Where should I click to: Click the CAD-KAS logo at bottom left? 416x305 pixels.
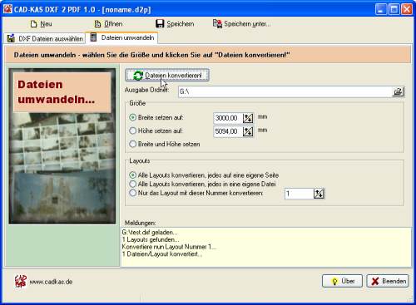pos(21,282)
